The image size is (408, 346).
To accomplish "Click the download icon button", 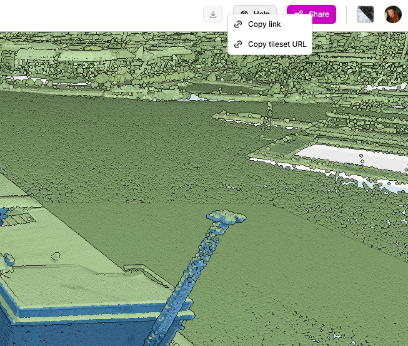I will 213,14.
